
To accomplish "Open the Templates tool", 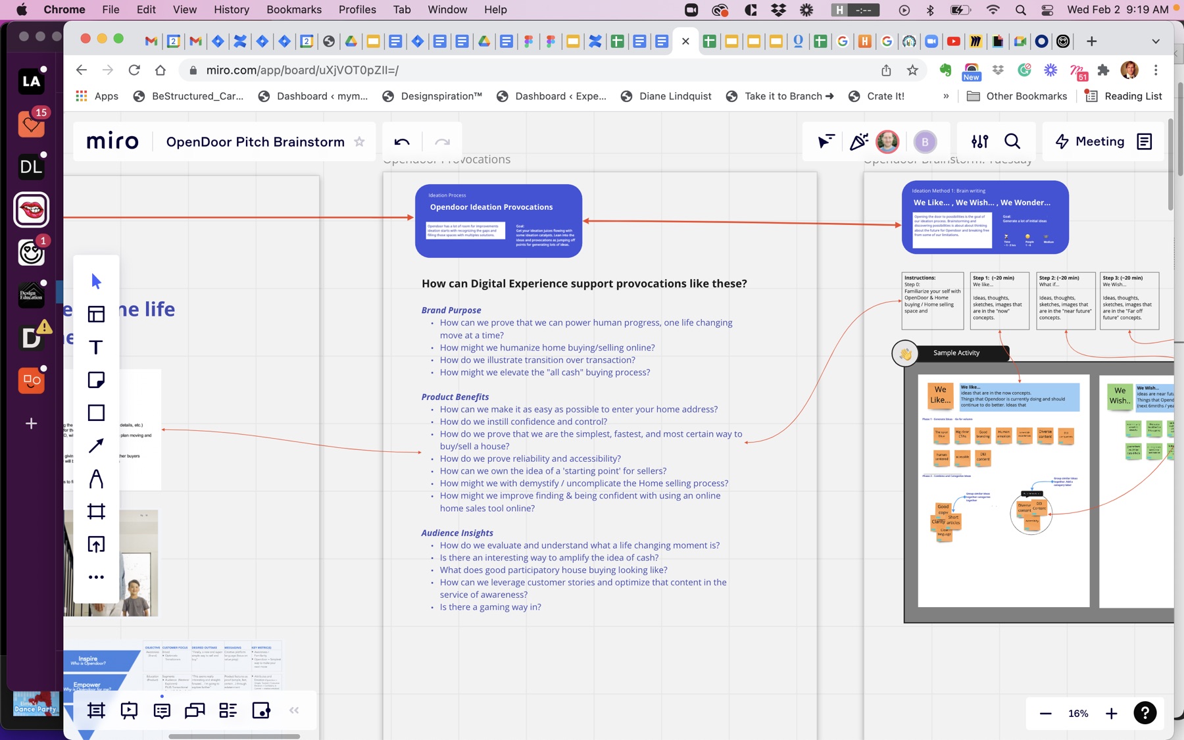I will tap(96, 314).
